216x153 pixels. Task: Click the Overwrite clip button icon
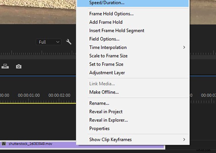tap(5, 66)
